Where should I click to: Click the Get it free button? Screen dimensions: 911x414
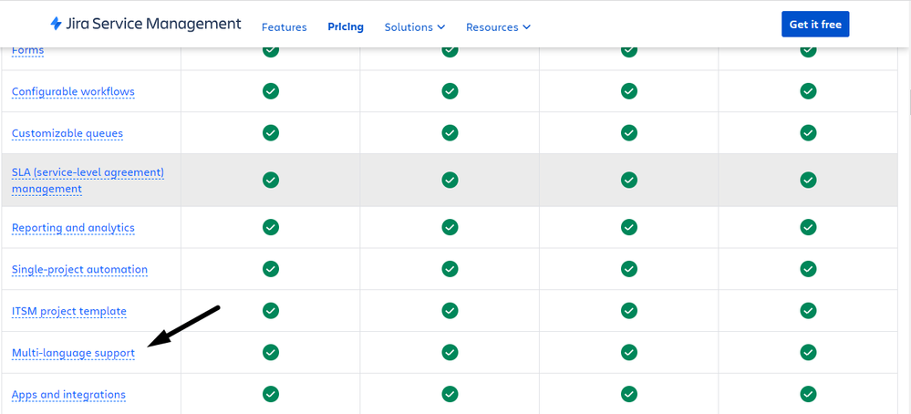click(815, 25)
